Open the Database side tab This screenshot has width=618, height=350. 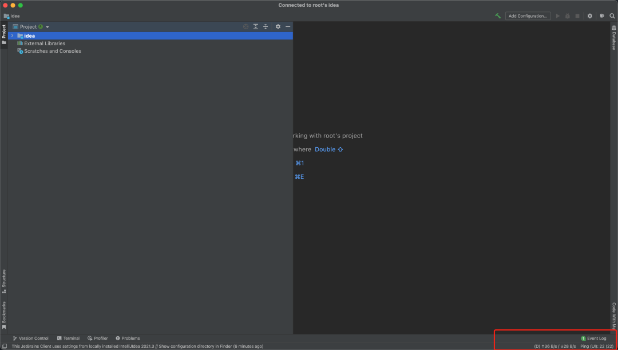(x=613, y=38)
